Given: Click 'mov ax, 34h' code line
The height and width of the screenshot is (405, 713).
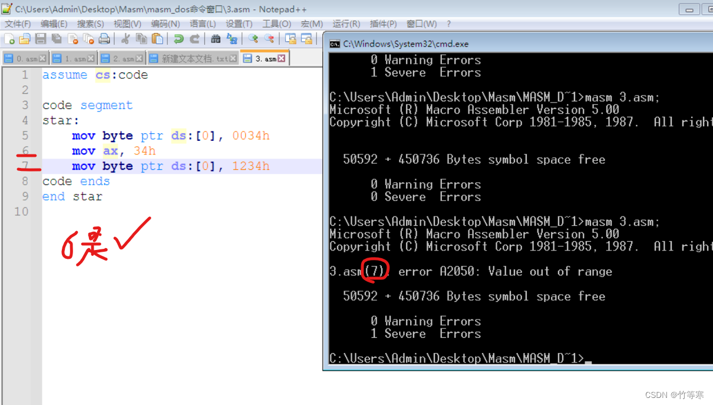Looking at the screenshot, I should 114,151.
